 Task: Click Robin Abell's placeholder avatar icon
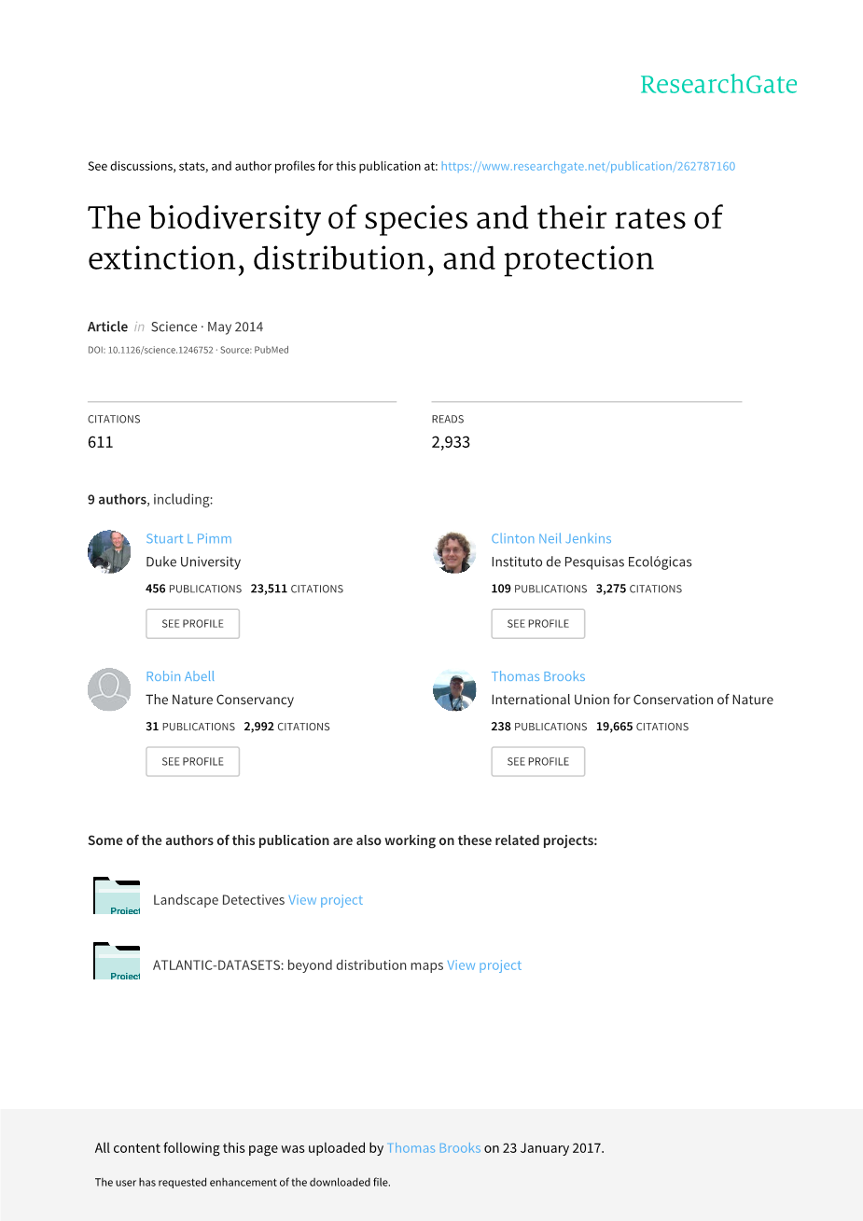pyautogui.click(x=109, y=690)
